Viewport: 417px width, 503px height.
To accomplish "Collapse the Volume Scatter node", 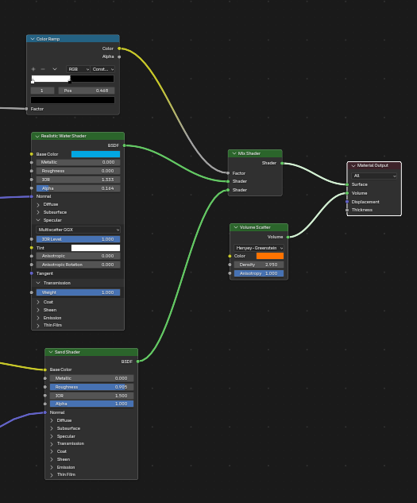I will click(236, 227).
